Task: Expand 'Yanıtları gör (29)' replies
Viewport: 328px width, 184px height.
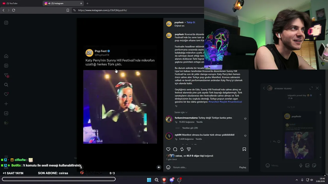Action: [190, 128]
